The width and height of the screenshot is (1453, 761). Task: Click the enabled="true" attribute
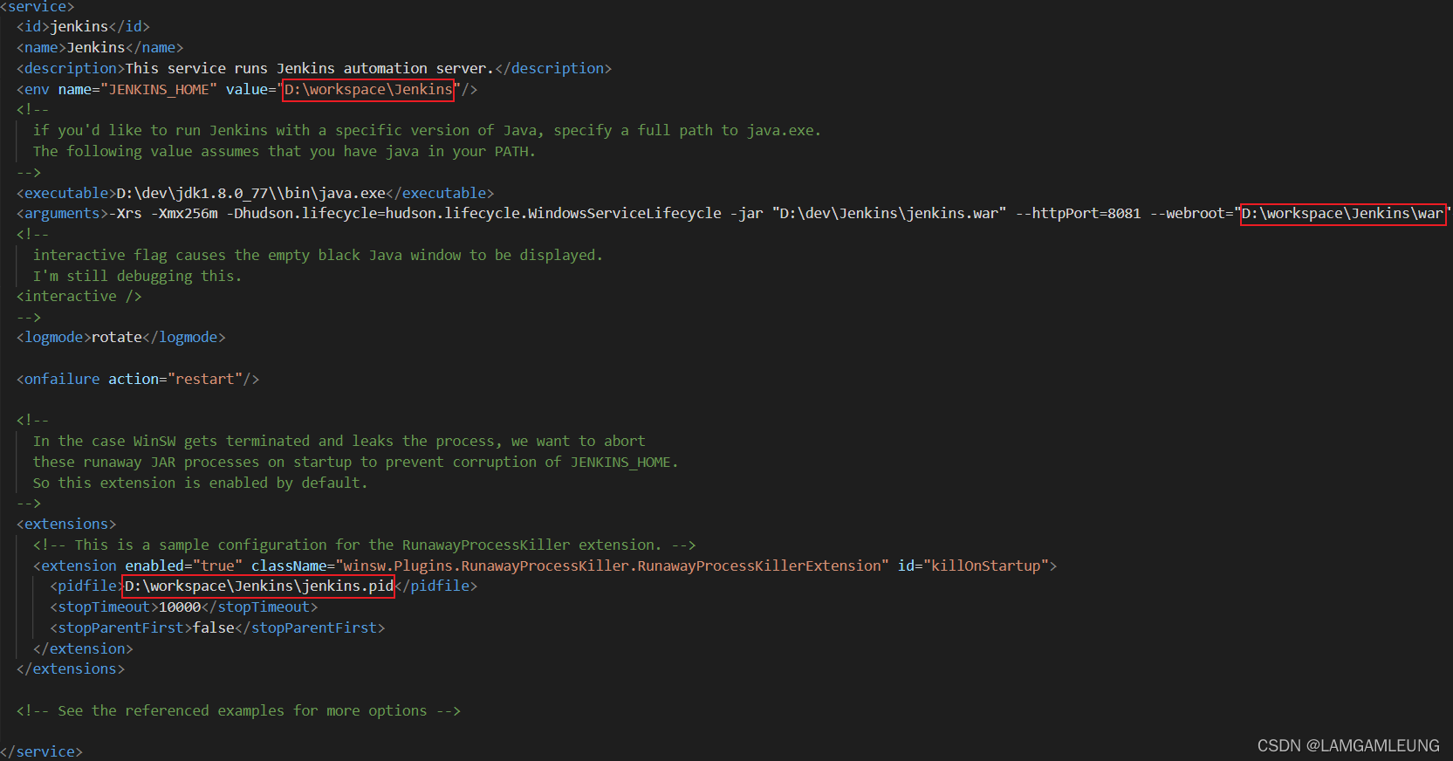click(x=184, y=566)
